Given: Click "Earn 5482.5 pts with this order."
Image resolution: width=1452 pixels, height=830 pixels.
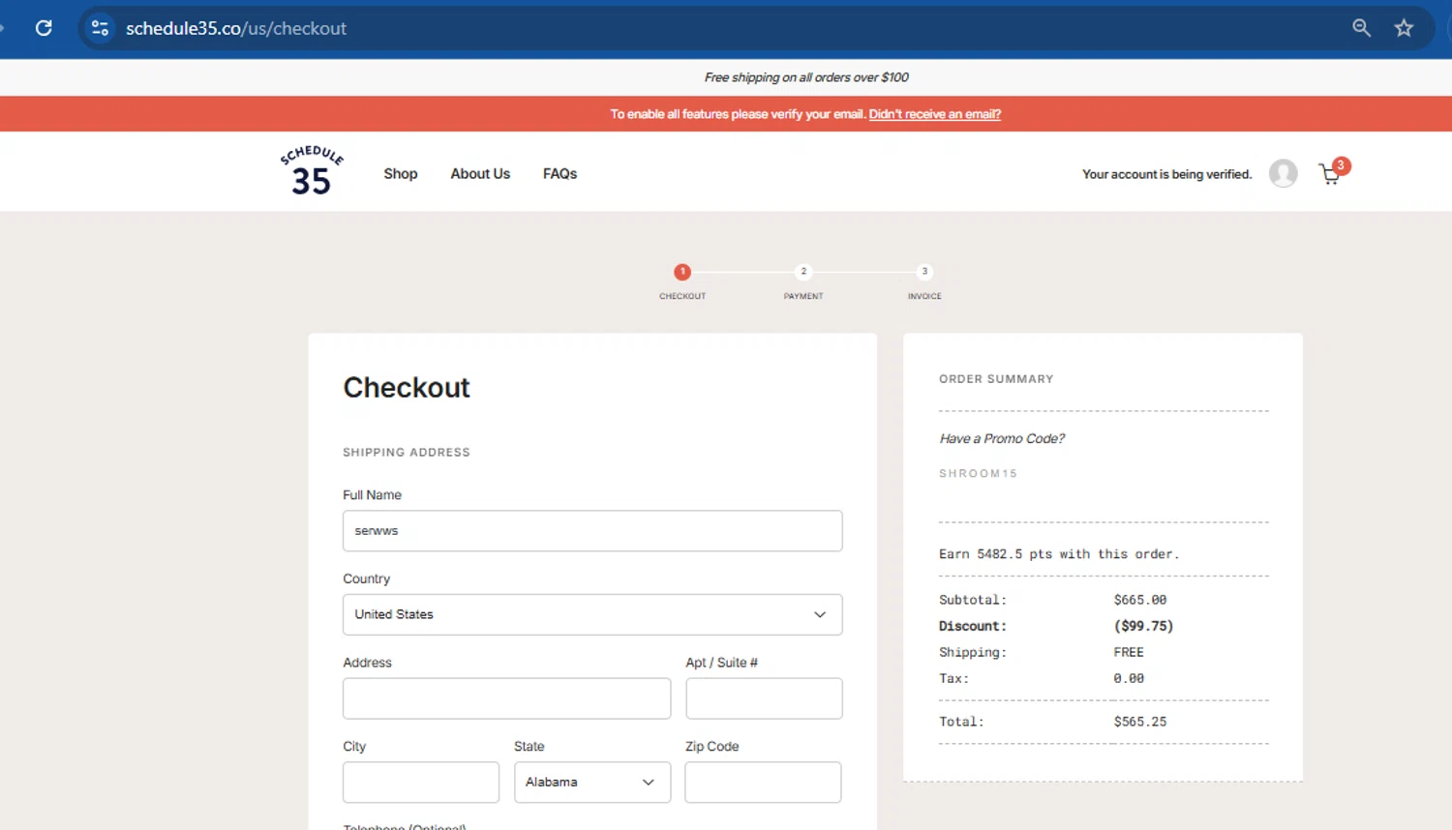Looking at the screenshot, I should click(x=1059, y=554).
